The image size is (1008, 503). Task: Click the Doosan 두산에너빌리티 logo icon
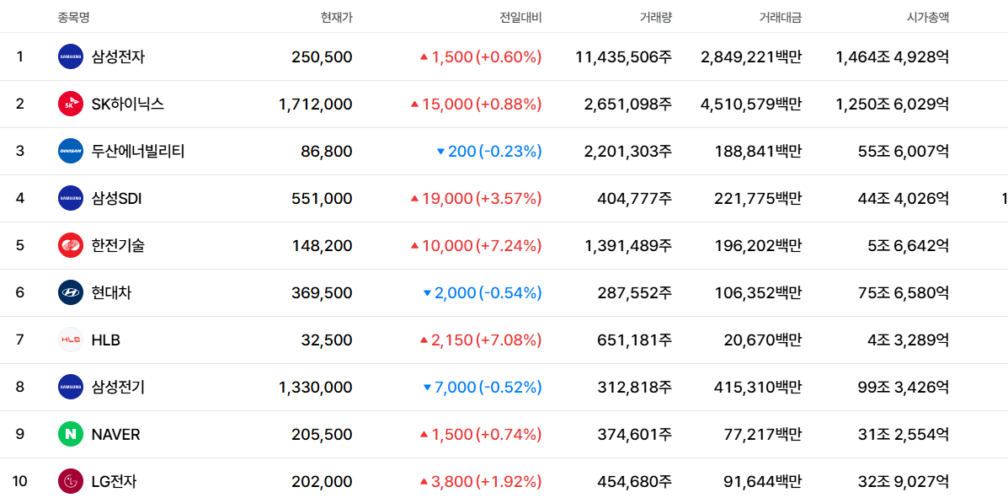[71, 151]
